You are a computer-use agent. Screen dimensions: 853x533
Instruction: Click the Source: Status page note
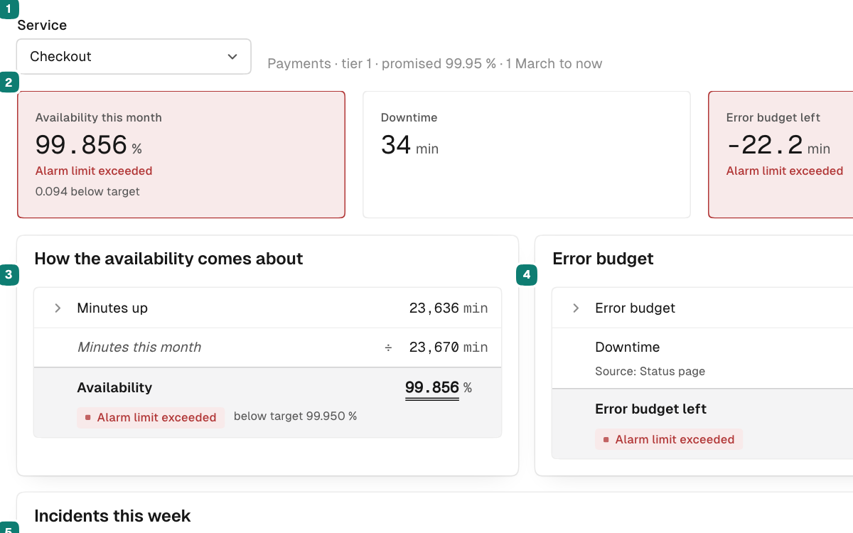pos(650,372)
